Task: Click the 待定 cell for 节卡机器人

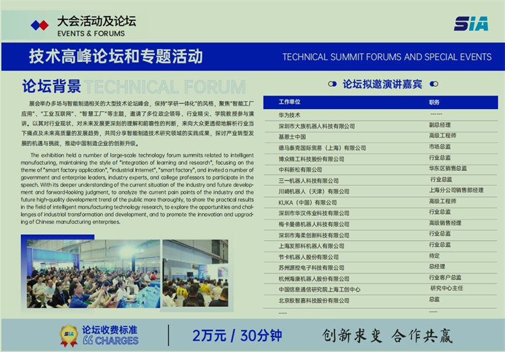Action: [x=434, y=256]
